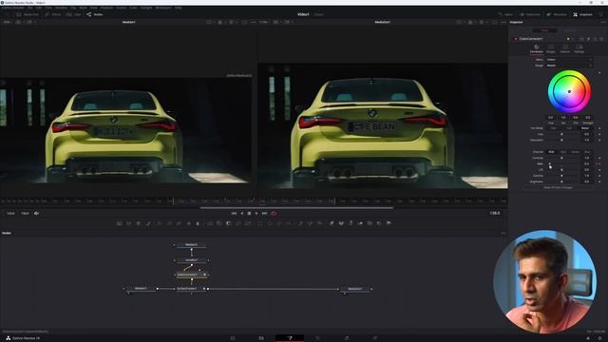Viewport: 608px width, 342px height.
Task: Open project settings gear at bottom right
Action: [599, 338]
